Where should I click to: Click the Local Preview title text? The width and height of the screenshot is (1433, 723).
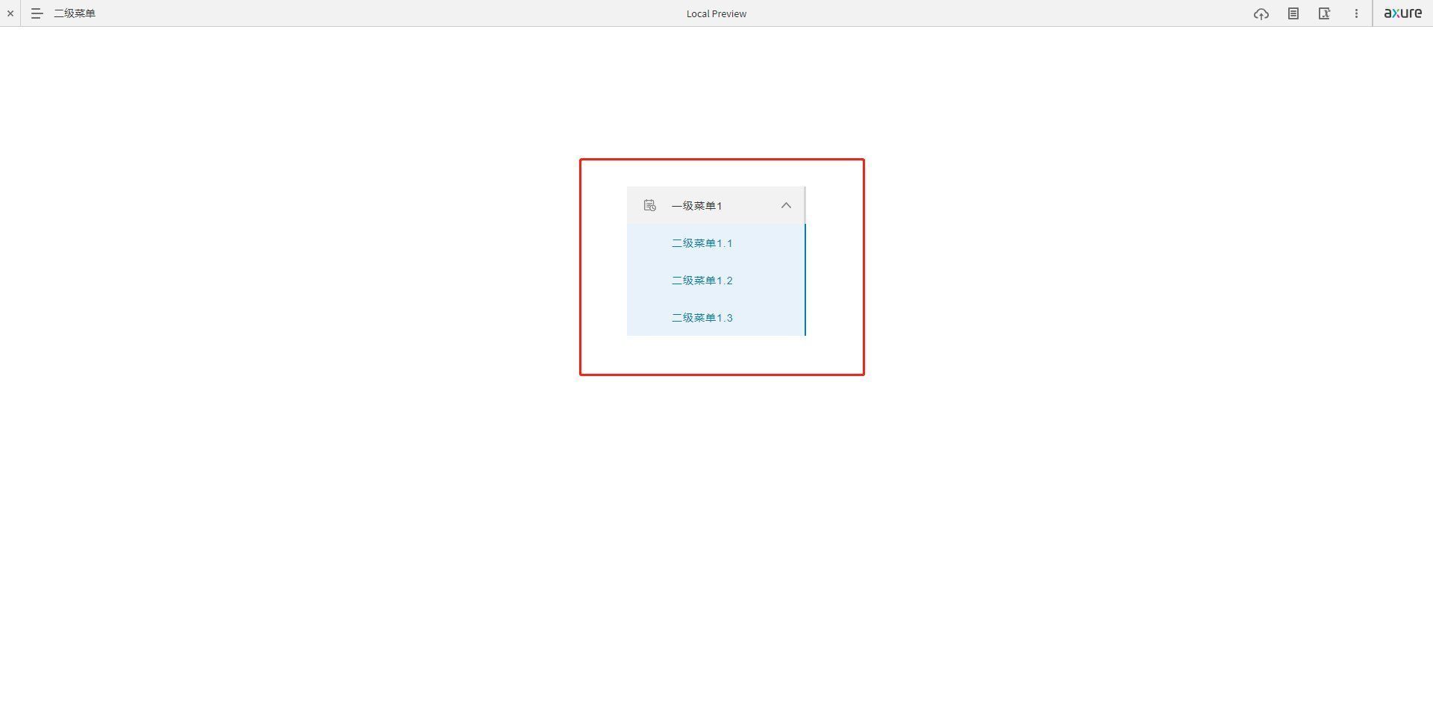click(x=716, y=13)
